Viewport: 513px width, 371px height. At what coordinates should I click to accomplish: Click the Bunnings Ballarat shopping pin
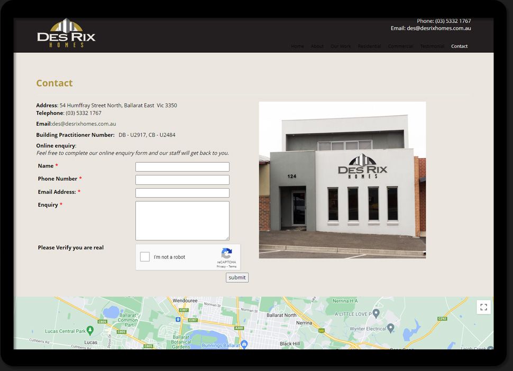244,344
